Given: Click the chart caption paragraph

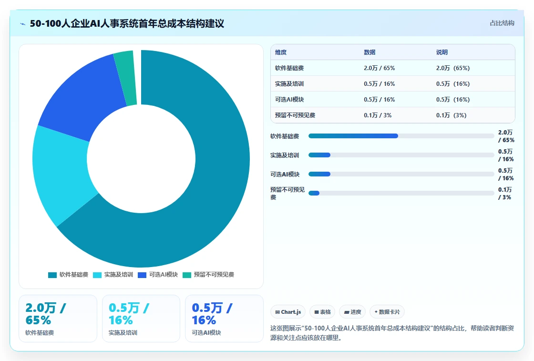Looking at the screenshot, I should (392, 333).
